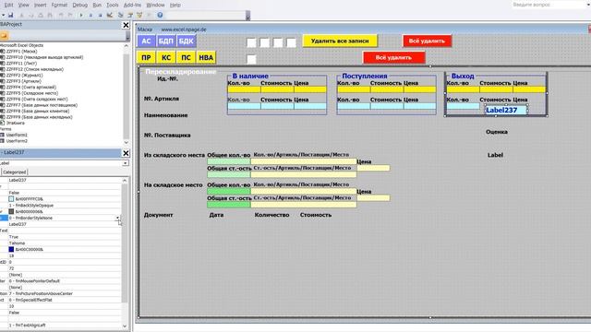Select ZZFFF12 sheet object in project tree
The height and width of the screenshot is (332, 591).
click(35, 69)
